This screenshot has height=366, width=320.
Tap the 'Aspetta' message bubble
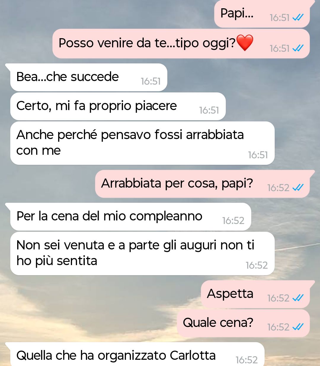[x=255, y=294]
